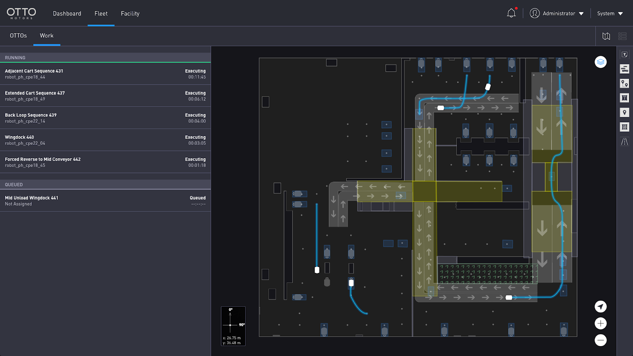The height and width of the screenshot is (356, 633).
Task: Toggle the hatched zone area tool
Action: (625, 127)
